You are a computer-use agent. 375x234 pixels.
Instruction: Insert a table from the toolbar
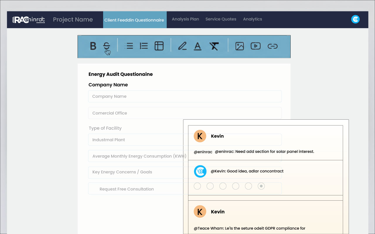pyautogui.click(x=159, y=46)
